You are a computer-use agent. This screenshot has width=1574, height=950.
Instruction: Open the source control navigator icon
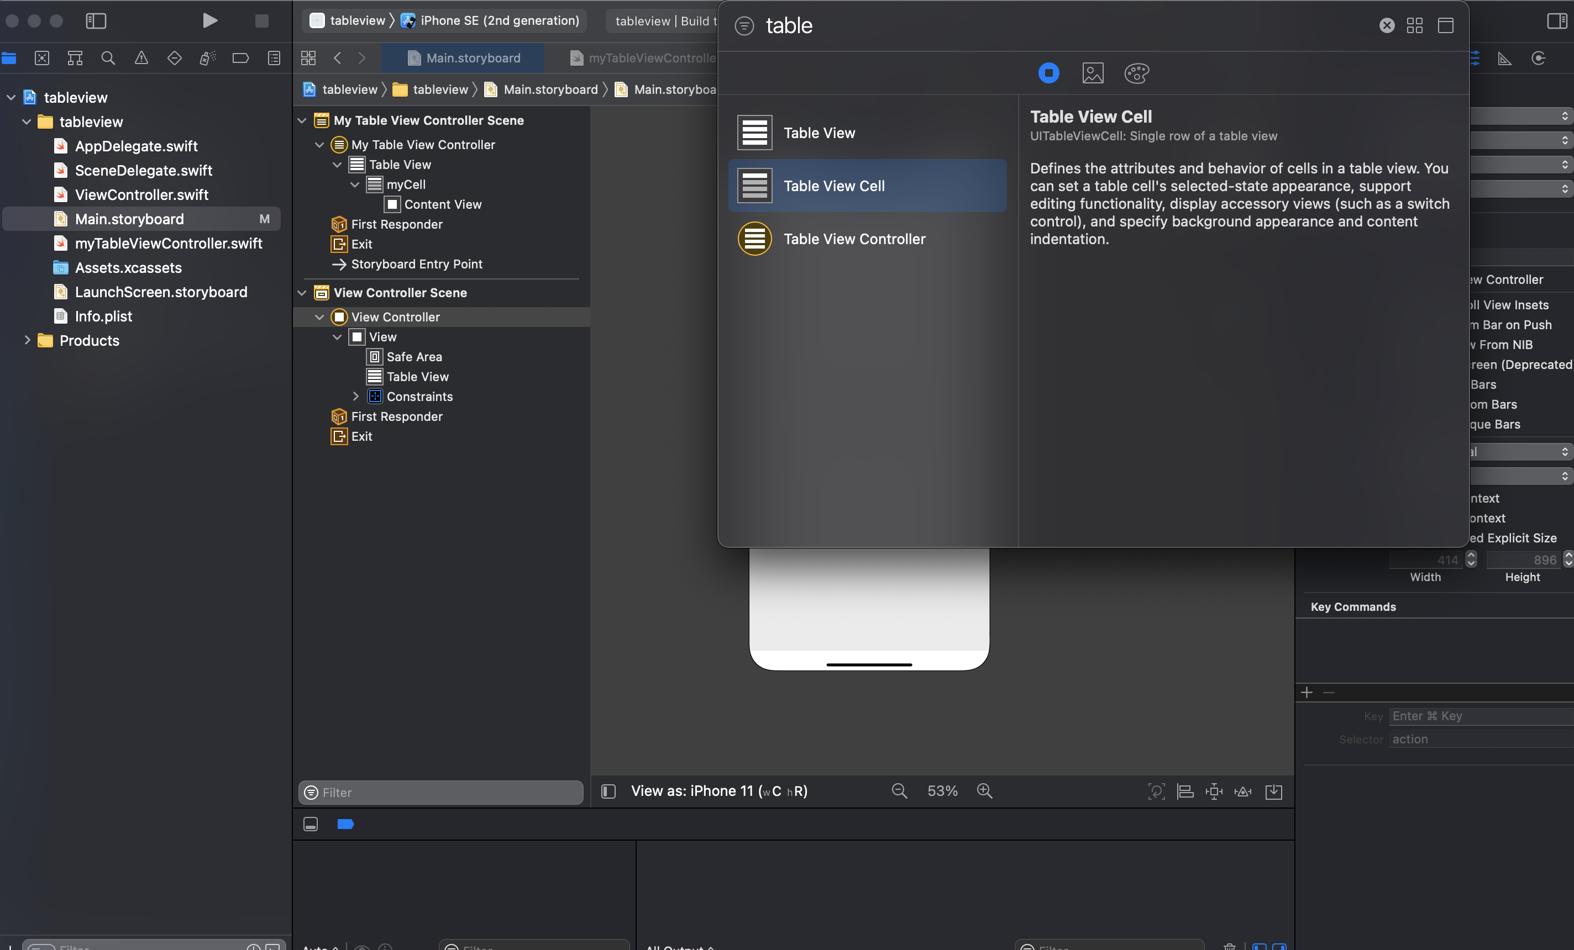point(42,58)
